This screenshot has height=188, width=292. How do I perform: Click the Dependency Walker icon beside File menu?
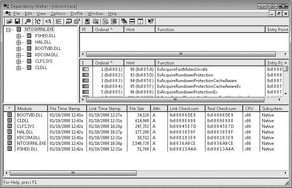(8, 13)
